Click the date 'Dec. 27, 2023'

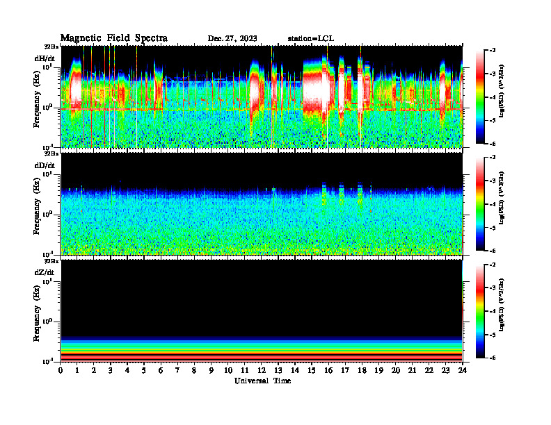coord(232,38)
